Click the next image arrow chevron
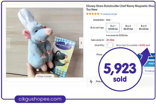 (81, 43)
